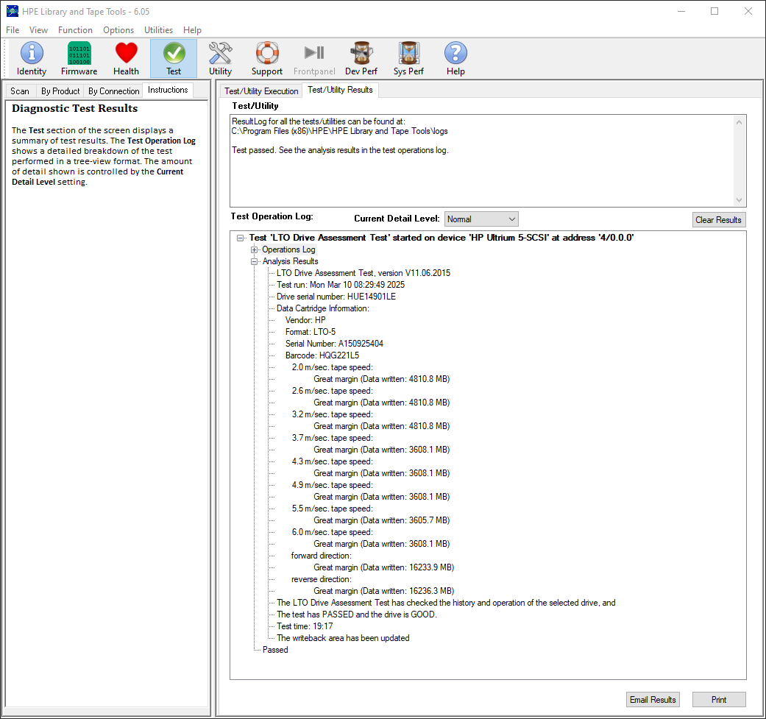Screen dimensions: 766x719
Task: Select the 'Data written: 16233.9 MB' row
Action: [384, 567]
